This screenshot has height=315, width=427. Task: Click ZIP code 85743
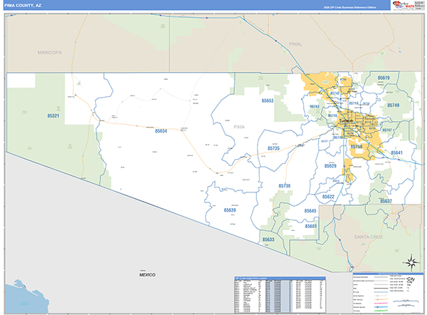(315, 107)
